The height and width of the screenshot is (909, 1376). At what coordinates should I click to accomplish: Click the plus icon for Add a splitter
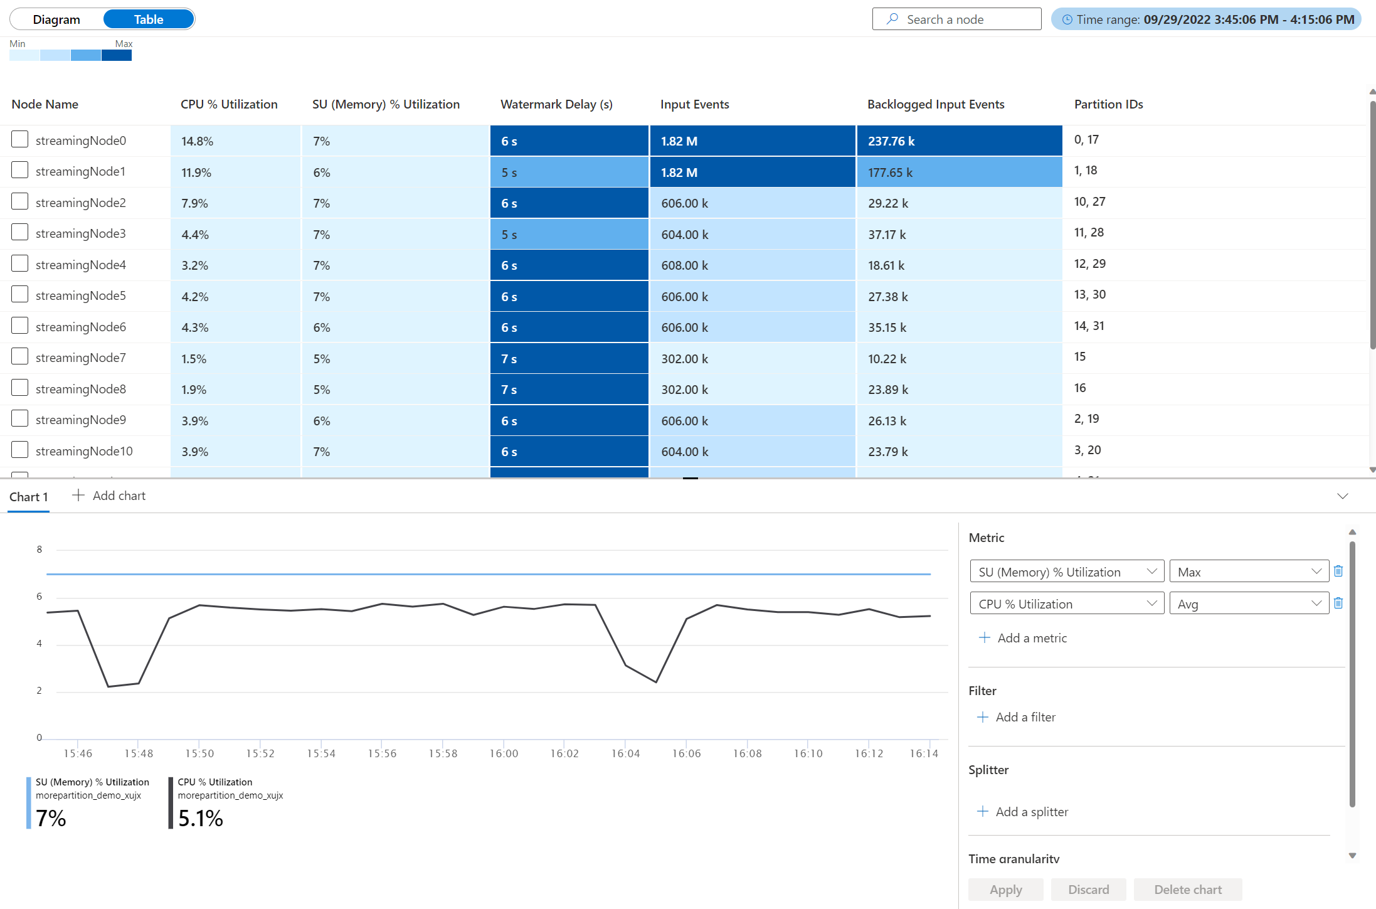click(x=983, y=811)
